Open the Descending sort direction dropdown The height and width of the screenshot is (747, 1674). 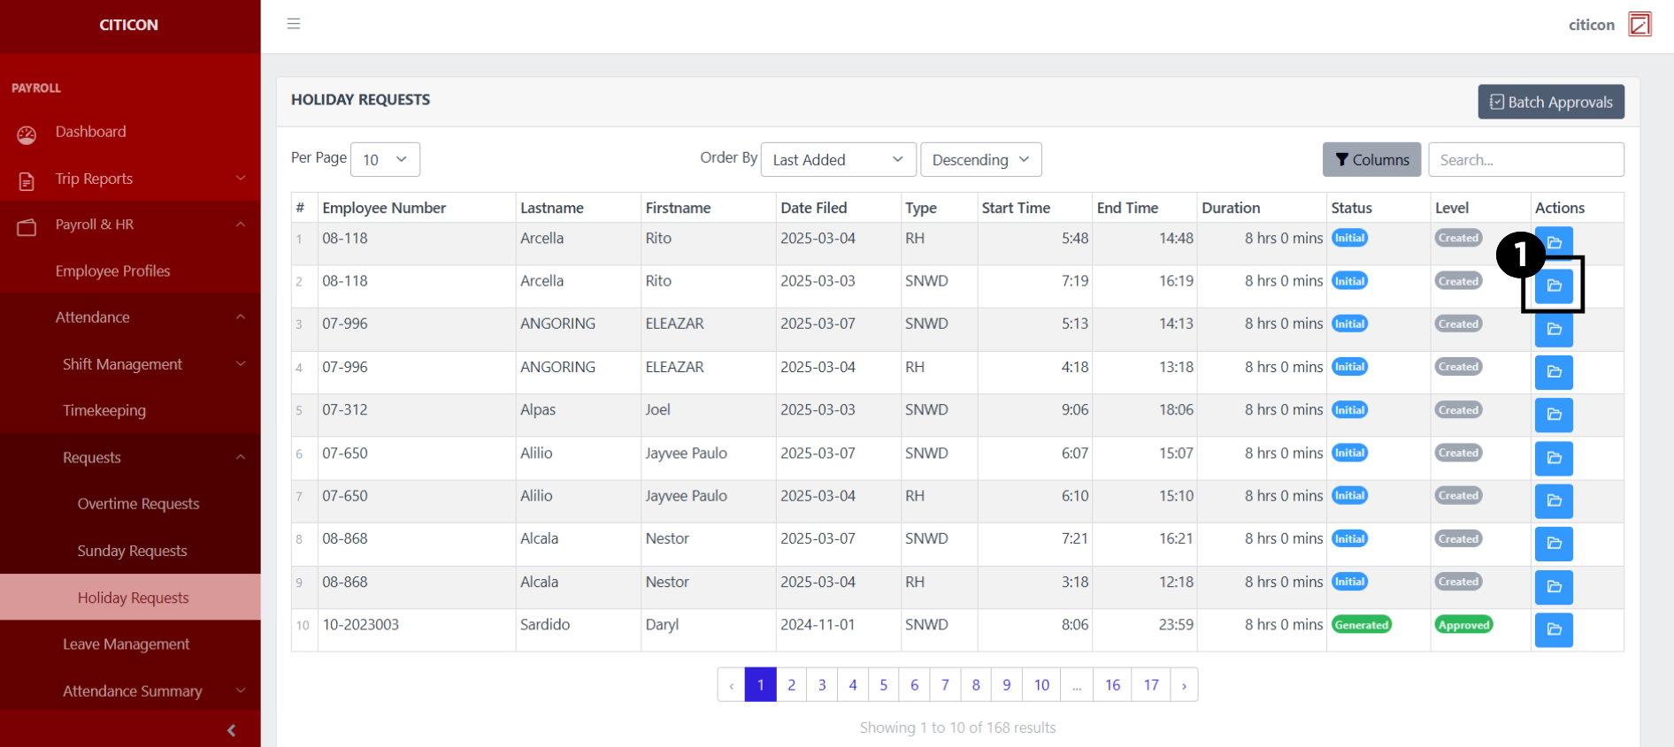click(x=980, y=160)
